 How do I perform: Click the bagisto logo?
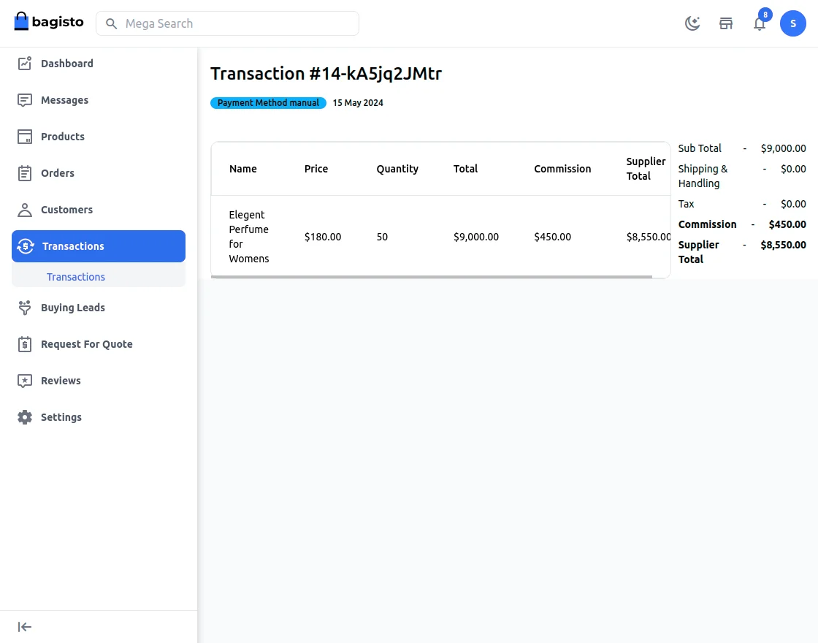(x=49, y=22)
